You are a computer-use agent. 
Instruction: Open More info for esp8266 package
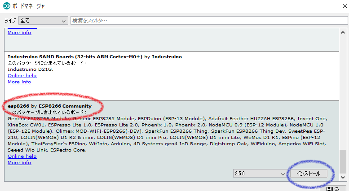(19, 163)
